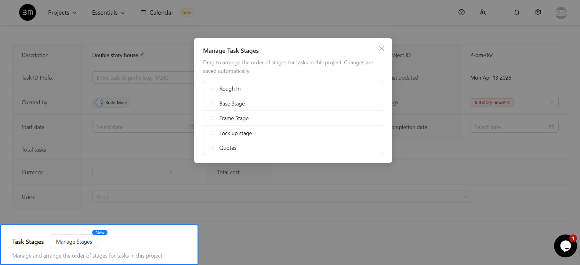Click the Task ID prefix input

click(x=143, y=77)
